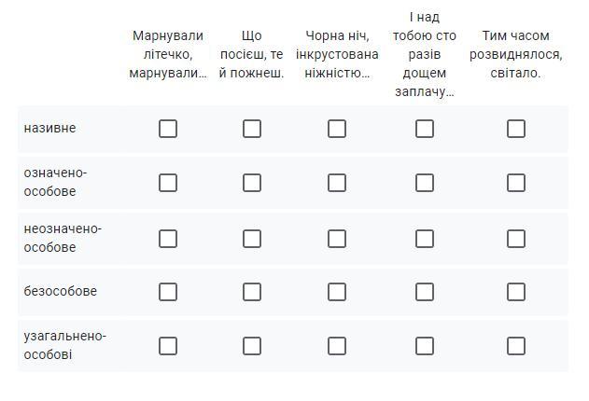Click the 'узагальнено-особові' row label
Viewport: 589px width, 401px height.
pos(64,345)
